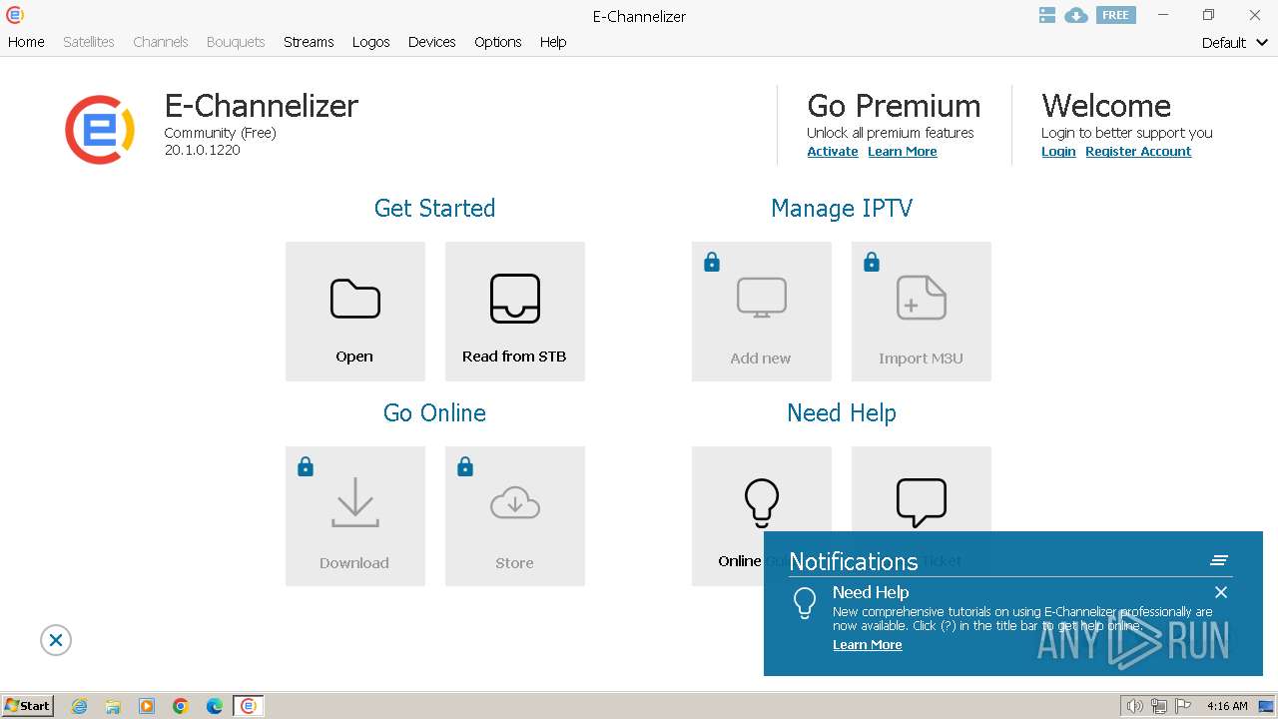
Task: Expand the Default profile dropdown
Action: coord(1235,43)
